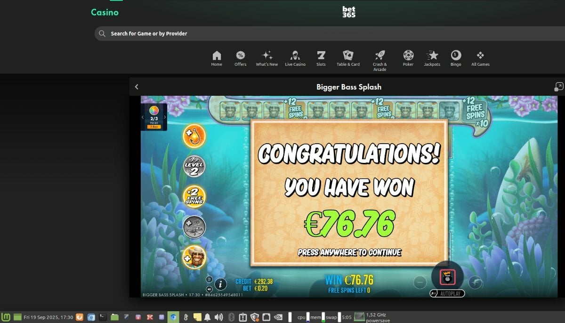This screenshot has height=323, width=565.
Task: Show All Games
Action: click(480, 58)
